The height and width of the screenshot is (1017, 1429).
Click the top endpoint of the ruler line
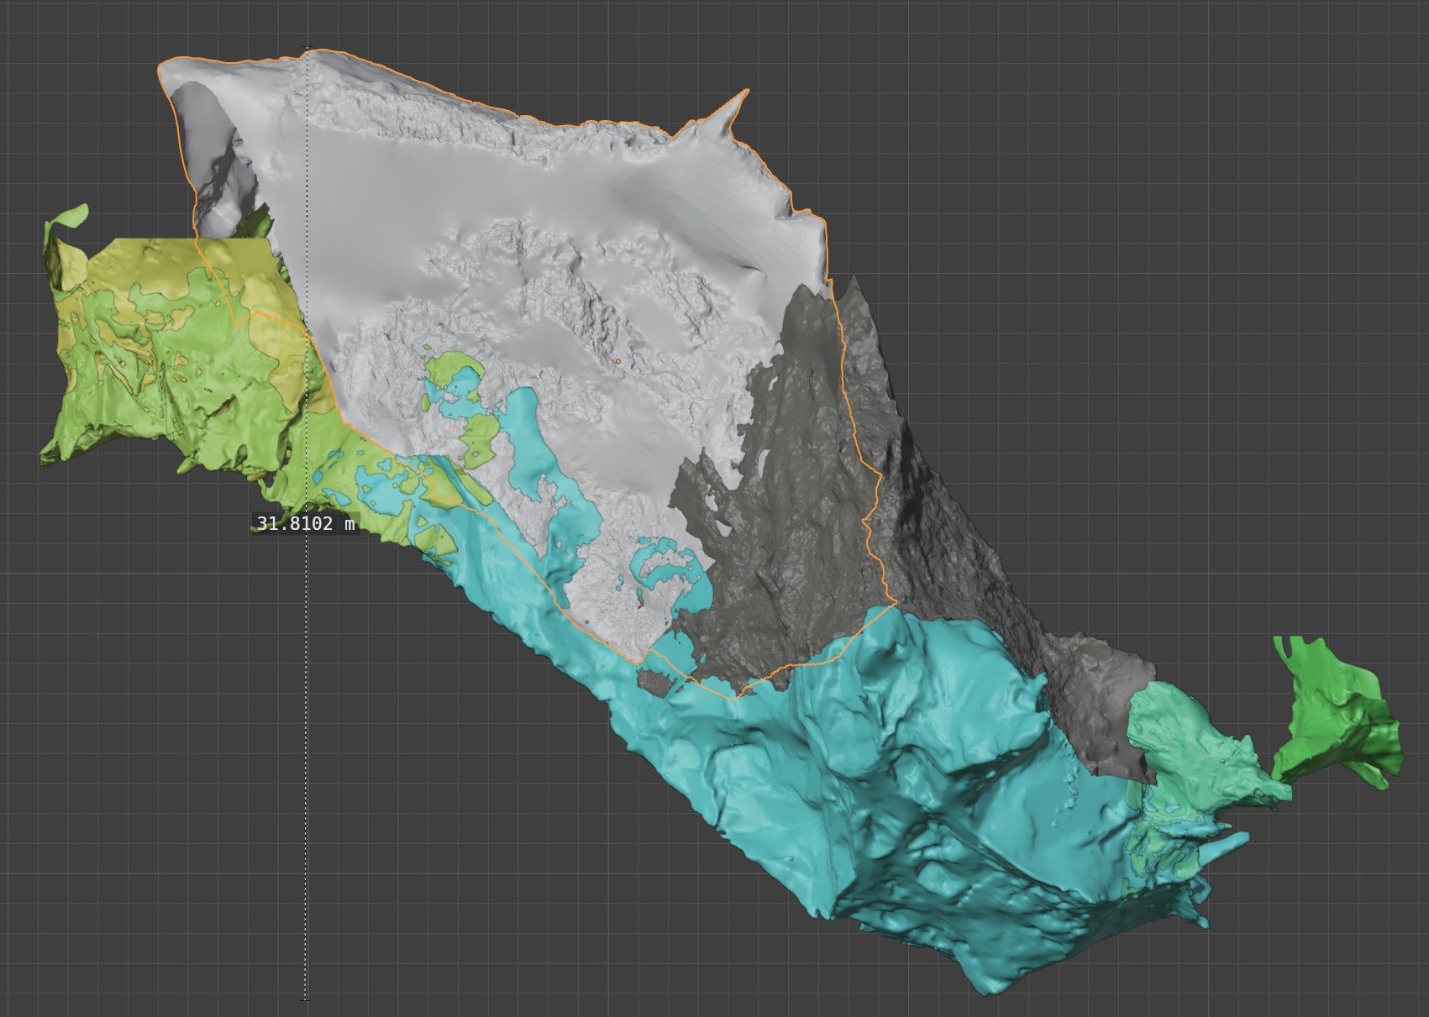pos(306,48)
